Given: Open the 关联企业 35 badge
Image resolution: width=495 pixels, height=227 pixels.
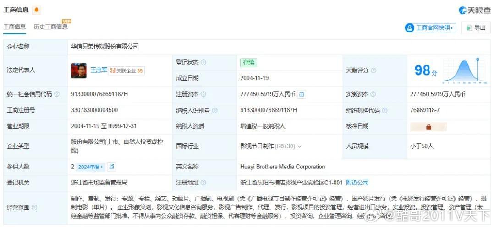Looking at the screenshot, I should point(126,70).
